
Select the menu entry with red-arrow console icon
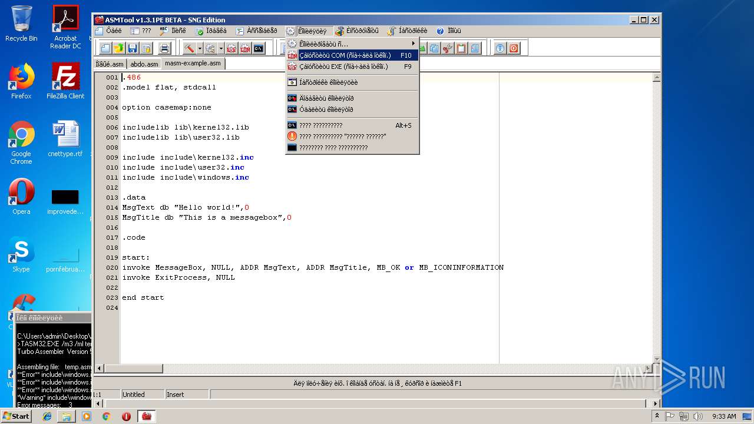point(352,98)
